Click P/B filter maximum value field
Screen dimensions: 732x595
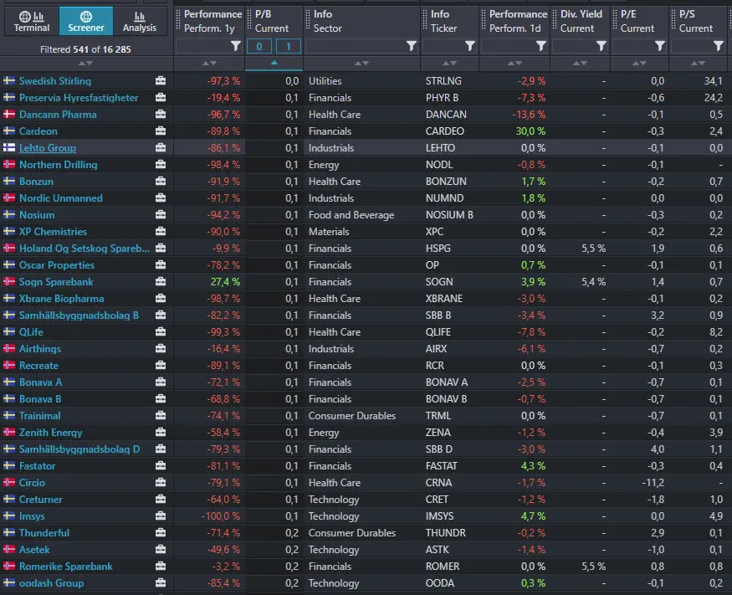(x=289, y=46)
